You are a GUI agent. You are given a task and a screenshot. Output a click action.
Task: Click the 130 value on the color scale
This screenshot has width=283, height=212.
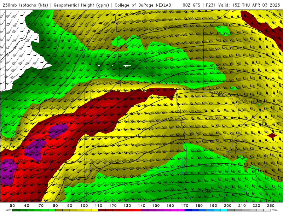tap(127, 206)
